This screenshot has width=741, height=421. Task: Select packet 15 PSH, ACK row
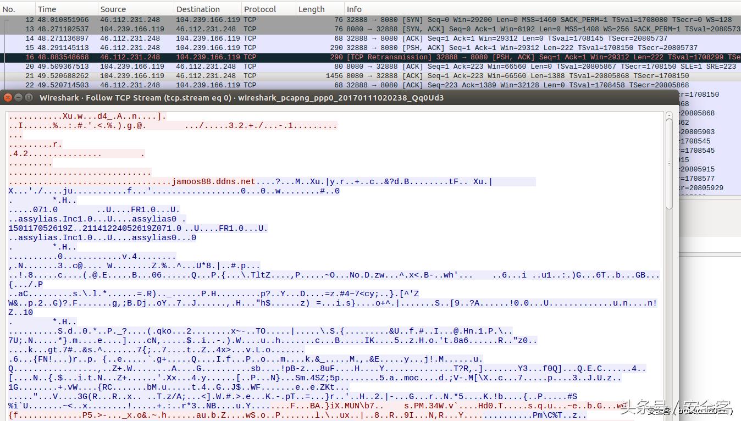(x=370, y=48)
